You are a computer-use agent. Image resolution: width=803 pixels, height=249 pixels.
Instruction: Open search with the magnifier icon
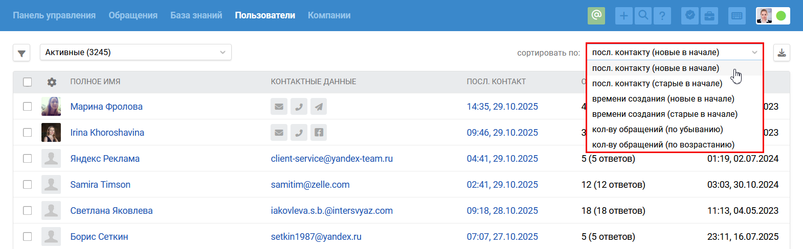pos(643,16)
